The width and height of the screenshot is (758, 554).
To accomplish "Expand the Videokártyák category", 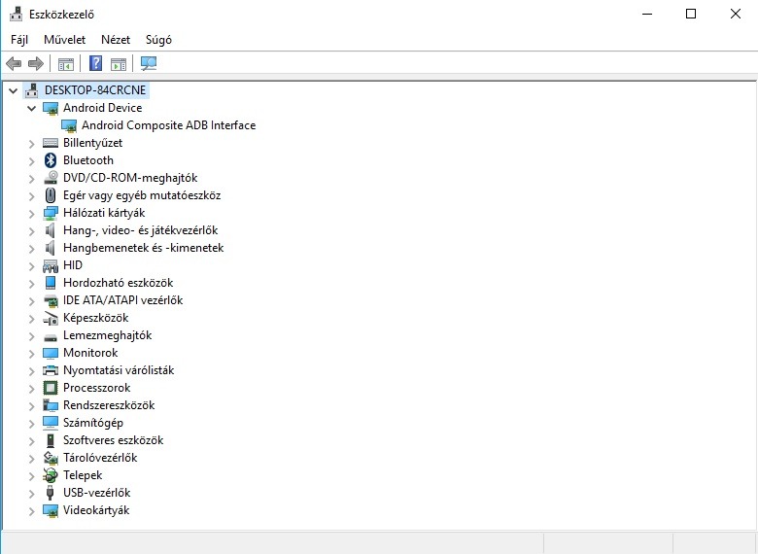I will 32,510.
